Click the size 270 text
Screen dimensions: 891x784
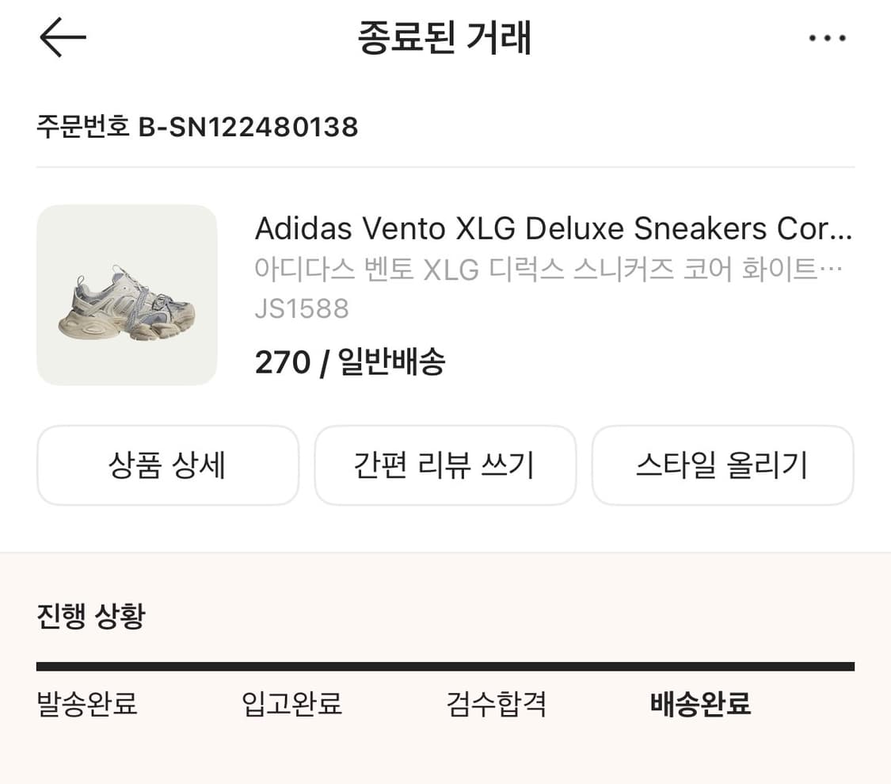(x=282, y=363)
